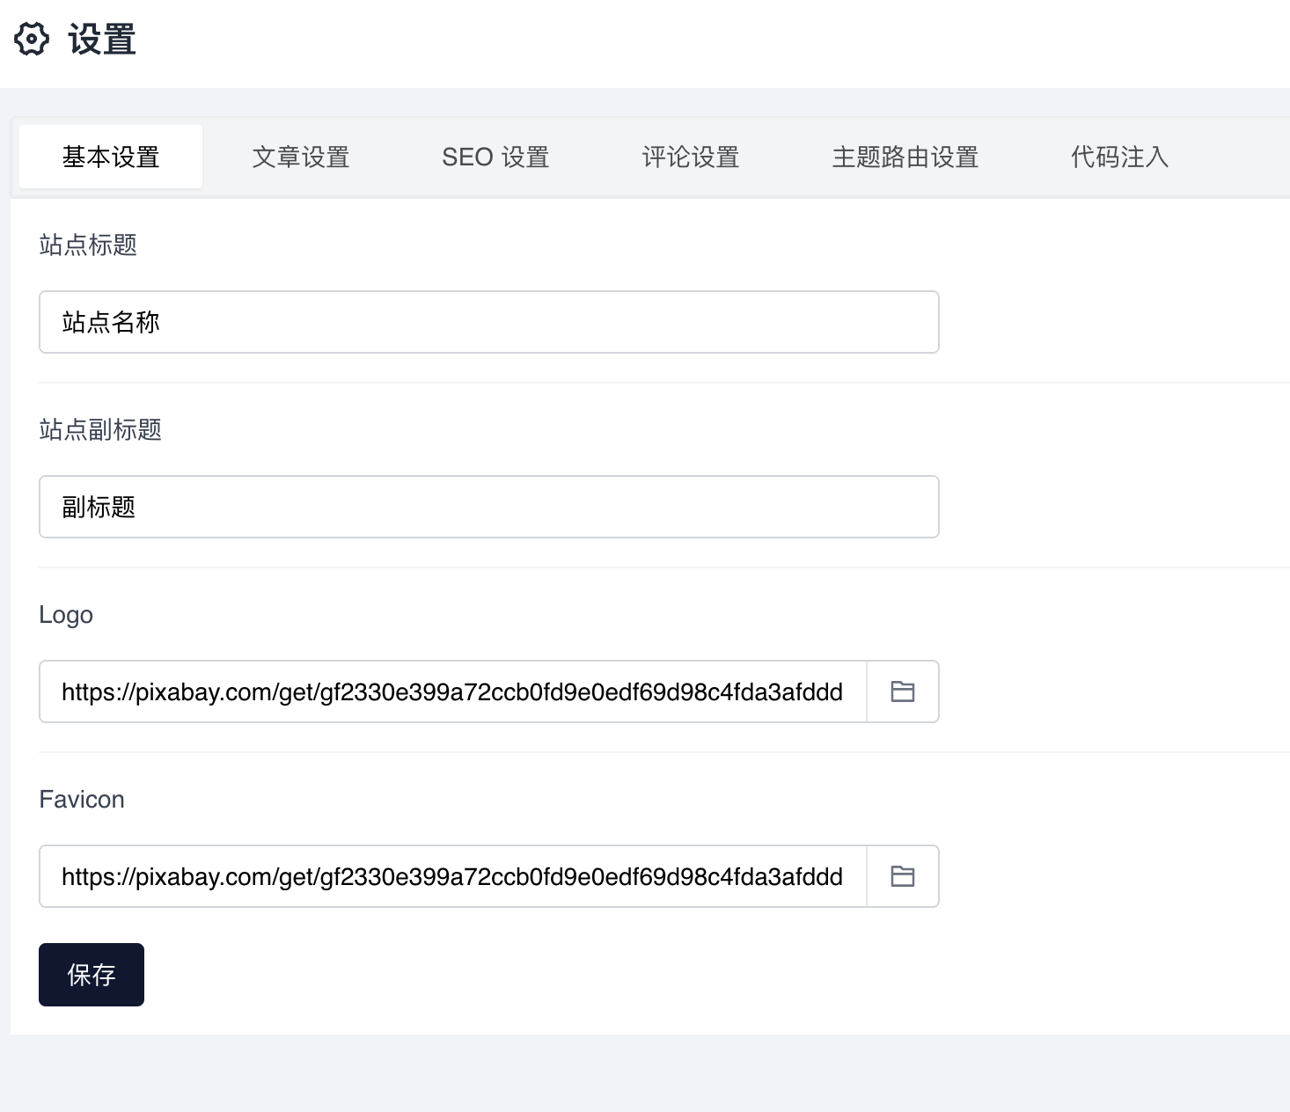Viewport: 1290px width, 1112px height.
Task: Click the settings gear icon in header
Action: click(32, 40)
